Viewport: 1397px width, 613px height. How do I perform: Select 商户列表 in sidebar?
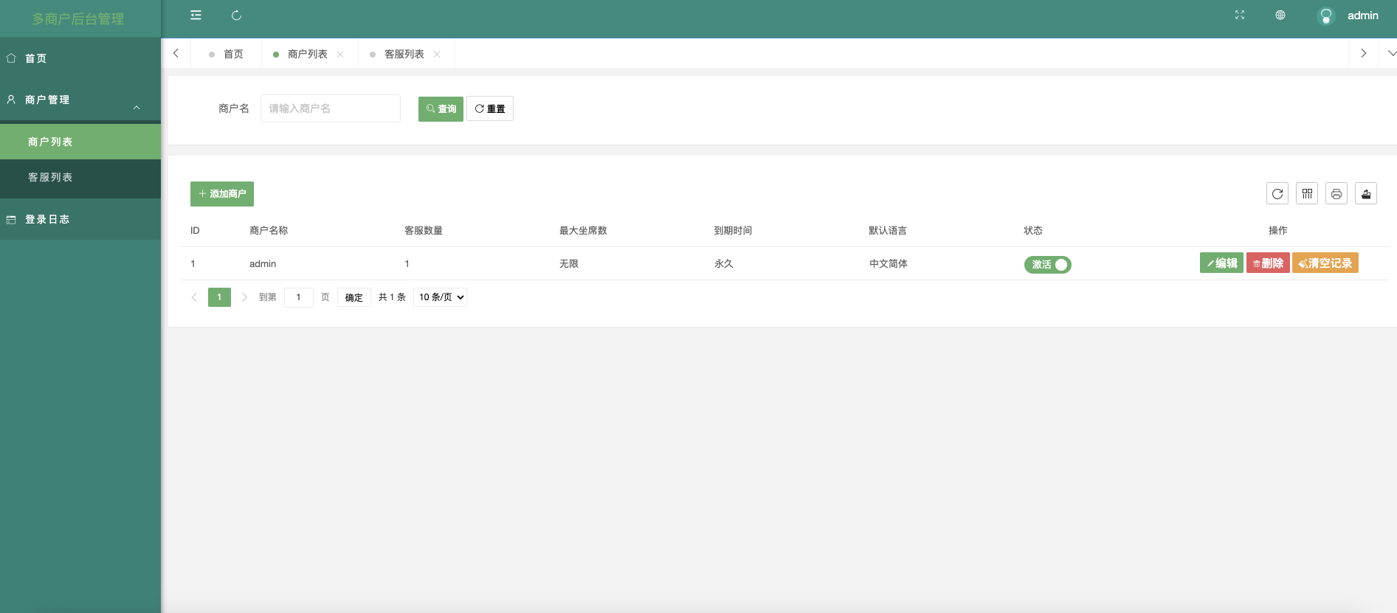tap(80, 142)
